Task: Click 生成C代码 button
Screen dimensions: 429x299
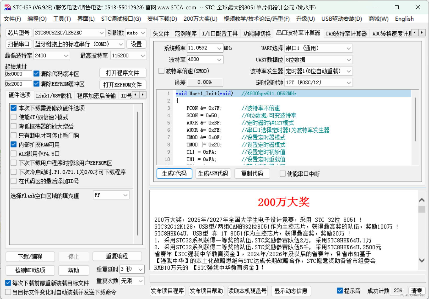Action: tap(174, 173)
